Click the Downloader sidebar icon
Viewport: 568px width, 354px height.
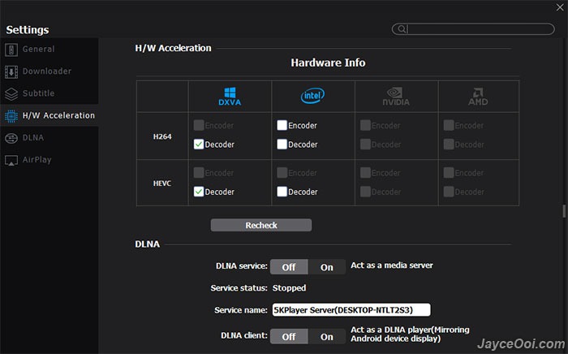tap(11, 71)
